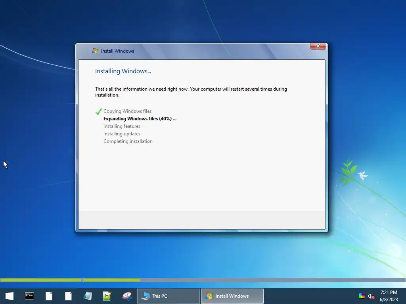Click the Install Windows title bar logo

click(x=95, y=51)
